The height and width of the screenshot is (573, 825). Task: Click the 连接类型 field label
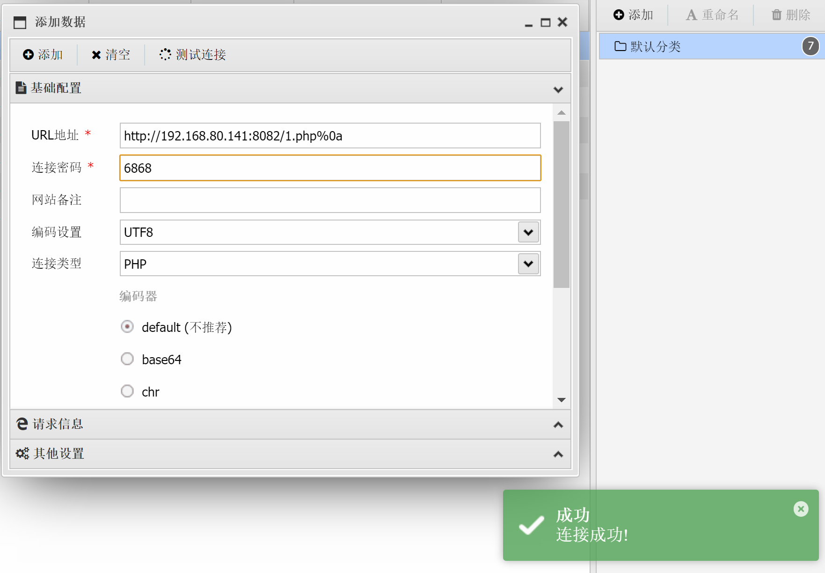point(57,264)
